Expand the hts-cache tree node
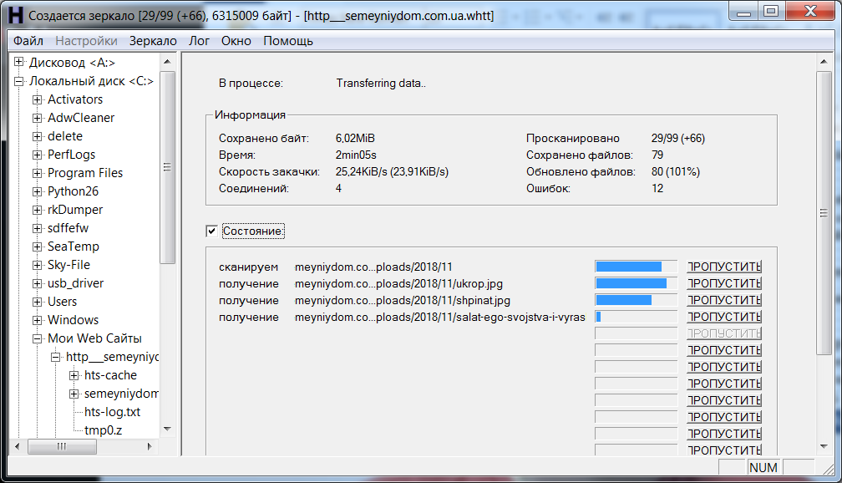 coord(74,374)
